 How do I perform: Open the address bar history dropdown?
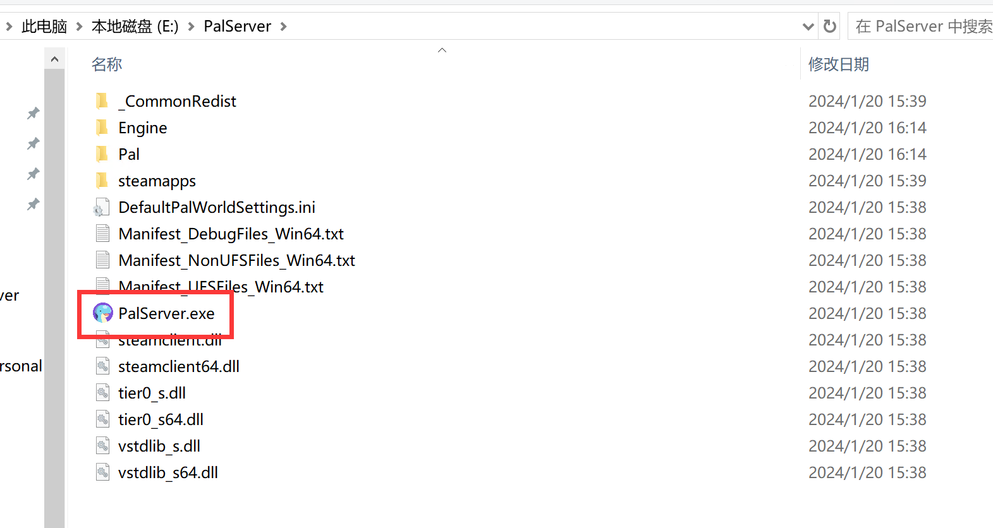808,27
